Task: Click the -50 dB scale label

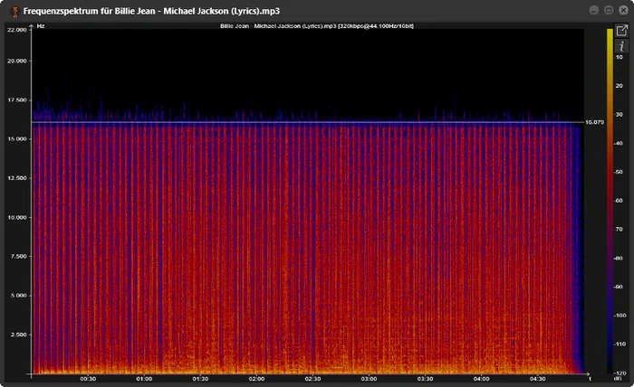Action: [x=619, y=172]
